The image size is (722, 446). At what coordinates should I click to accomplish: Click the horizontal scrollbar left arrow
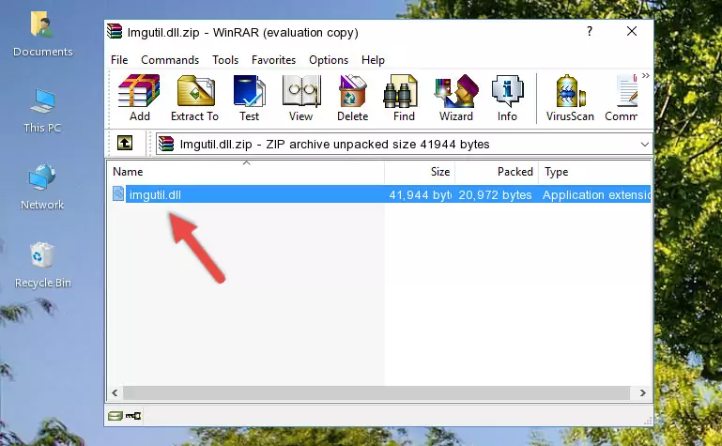[115, 393]
